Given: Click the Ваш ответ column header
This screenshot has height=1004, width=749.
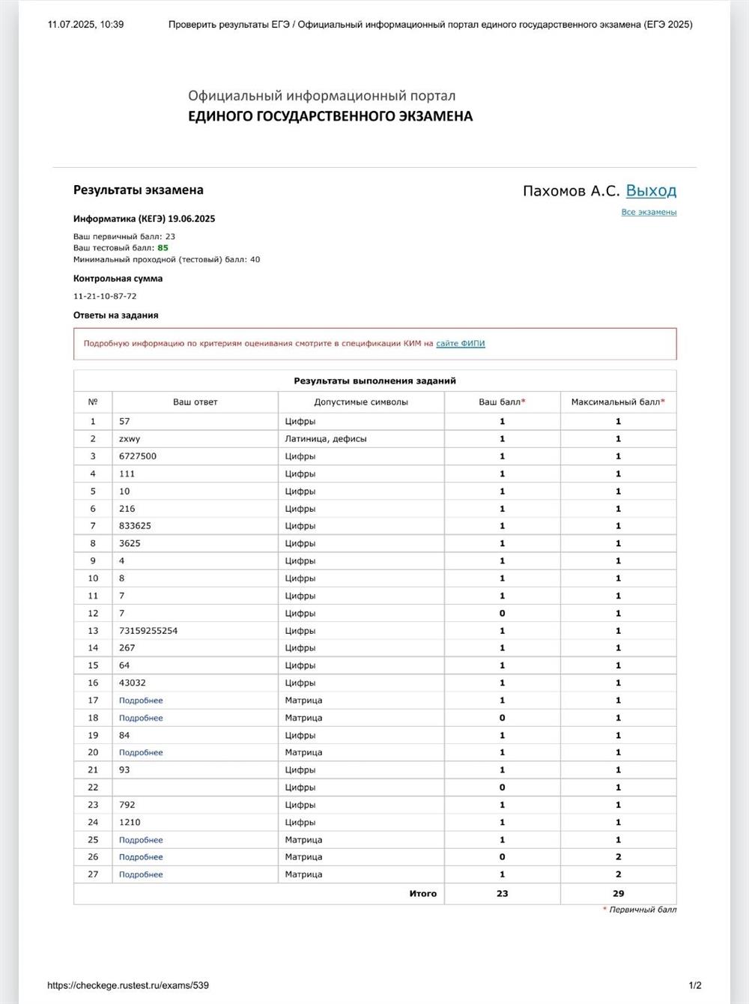Looking at the screenshot, I should point(195,402).
